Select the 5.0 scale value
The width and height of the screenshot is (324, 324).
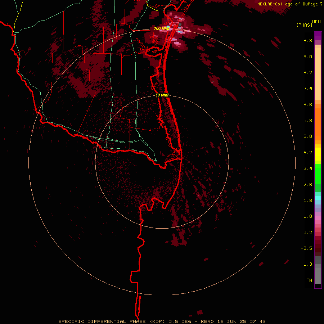tap(308, 136)
